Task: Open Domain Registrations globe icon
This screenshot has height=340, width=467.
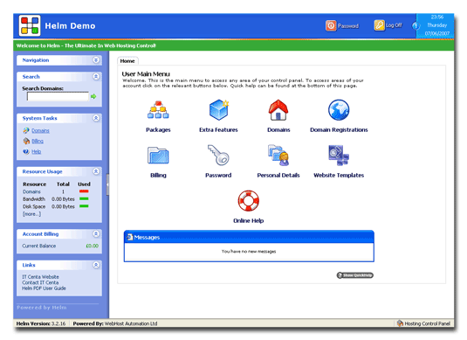Action: tap(339, 110)
